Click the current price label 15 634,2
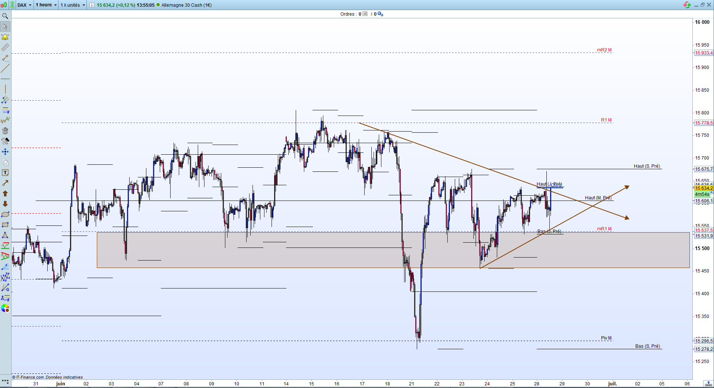 coord(704,188)
